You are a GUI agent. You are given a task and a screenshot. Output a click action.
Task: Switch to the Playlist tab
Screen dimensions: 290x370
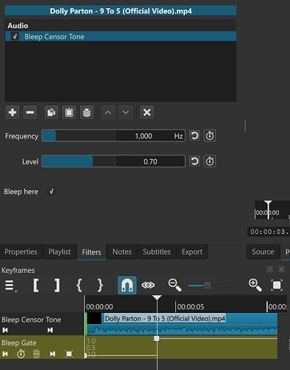point(59,252)
